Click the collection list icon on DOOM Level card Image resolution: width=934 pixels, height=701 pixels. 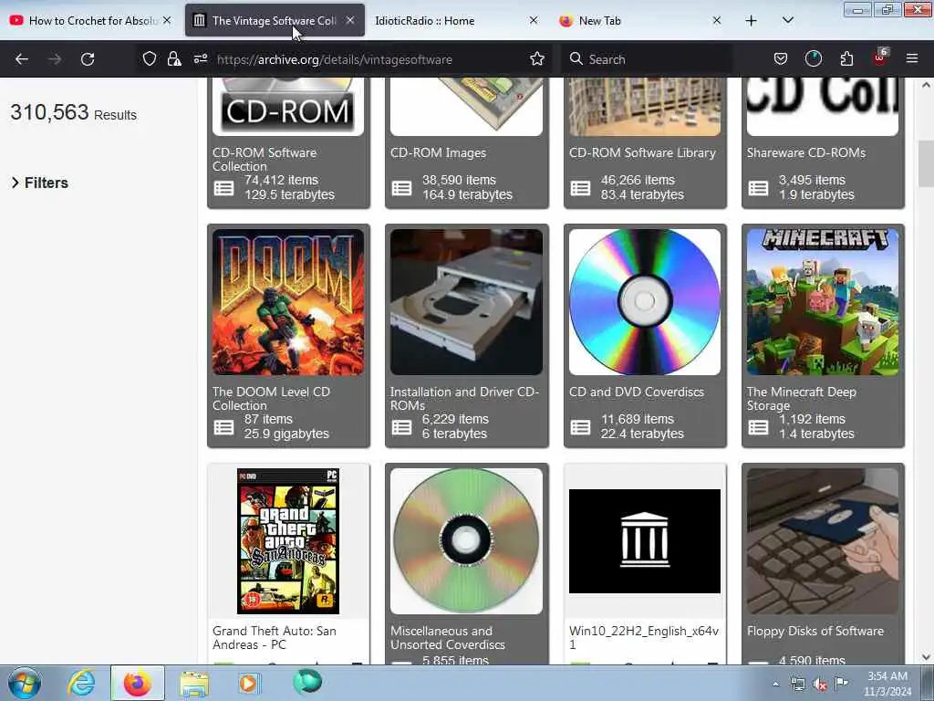tap(224, 427)
